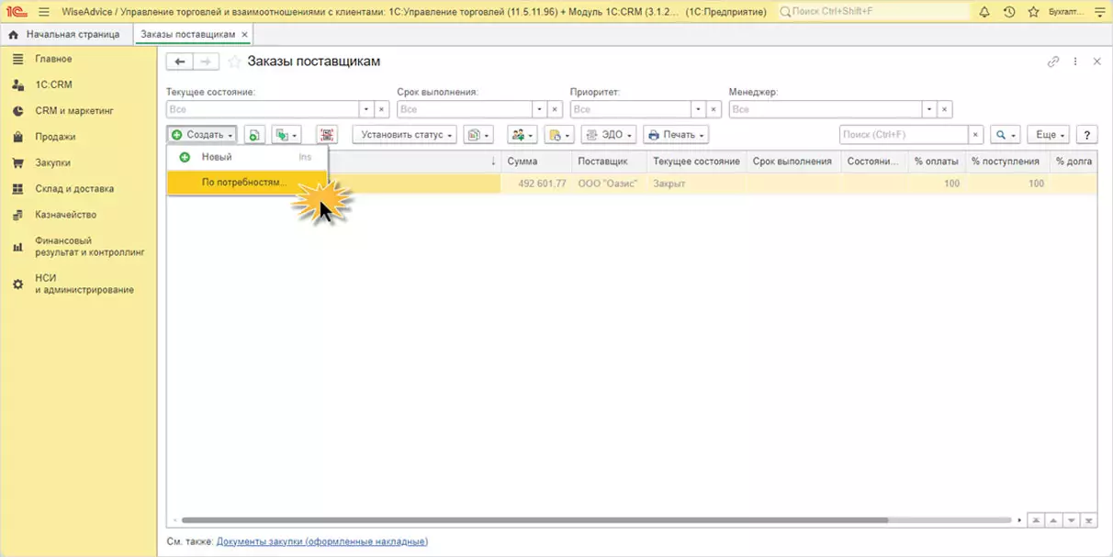The height and width of the screenshot is (557, 1113).
Task: Open service settings icon at title bar right
Action: click(x=1099, y=12)
